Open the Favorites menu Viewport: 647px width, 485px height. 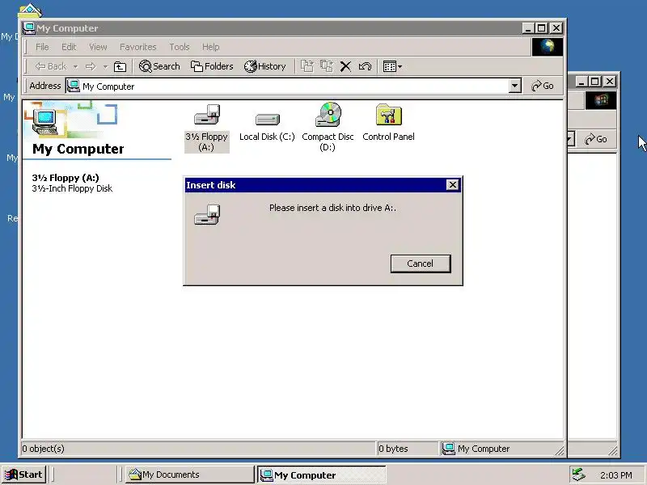click(137, 47)
